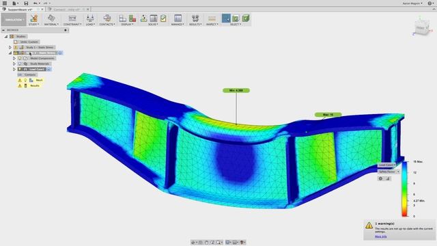Click the Results toolbar icon
The image size is (437, 246).
point(195,18)
